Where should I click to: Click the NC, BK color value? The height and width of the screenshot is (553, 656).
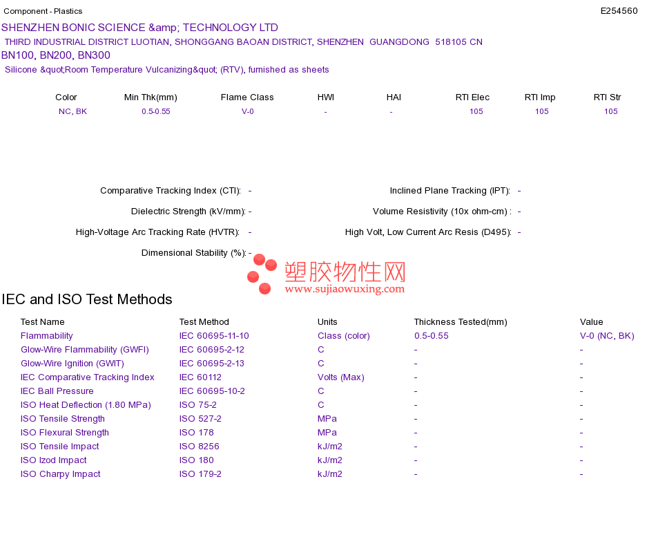pyautogui.click(x=73, y=111)
